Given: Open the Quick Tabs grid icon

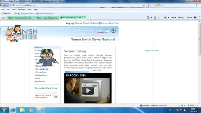Looking at the screenshot, I should (x=3, y=18).
